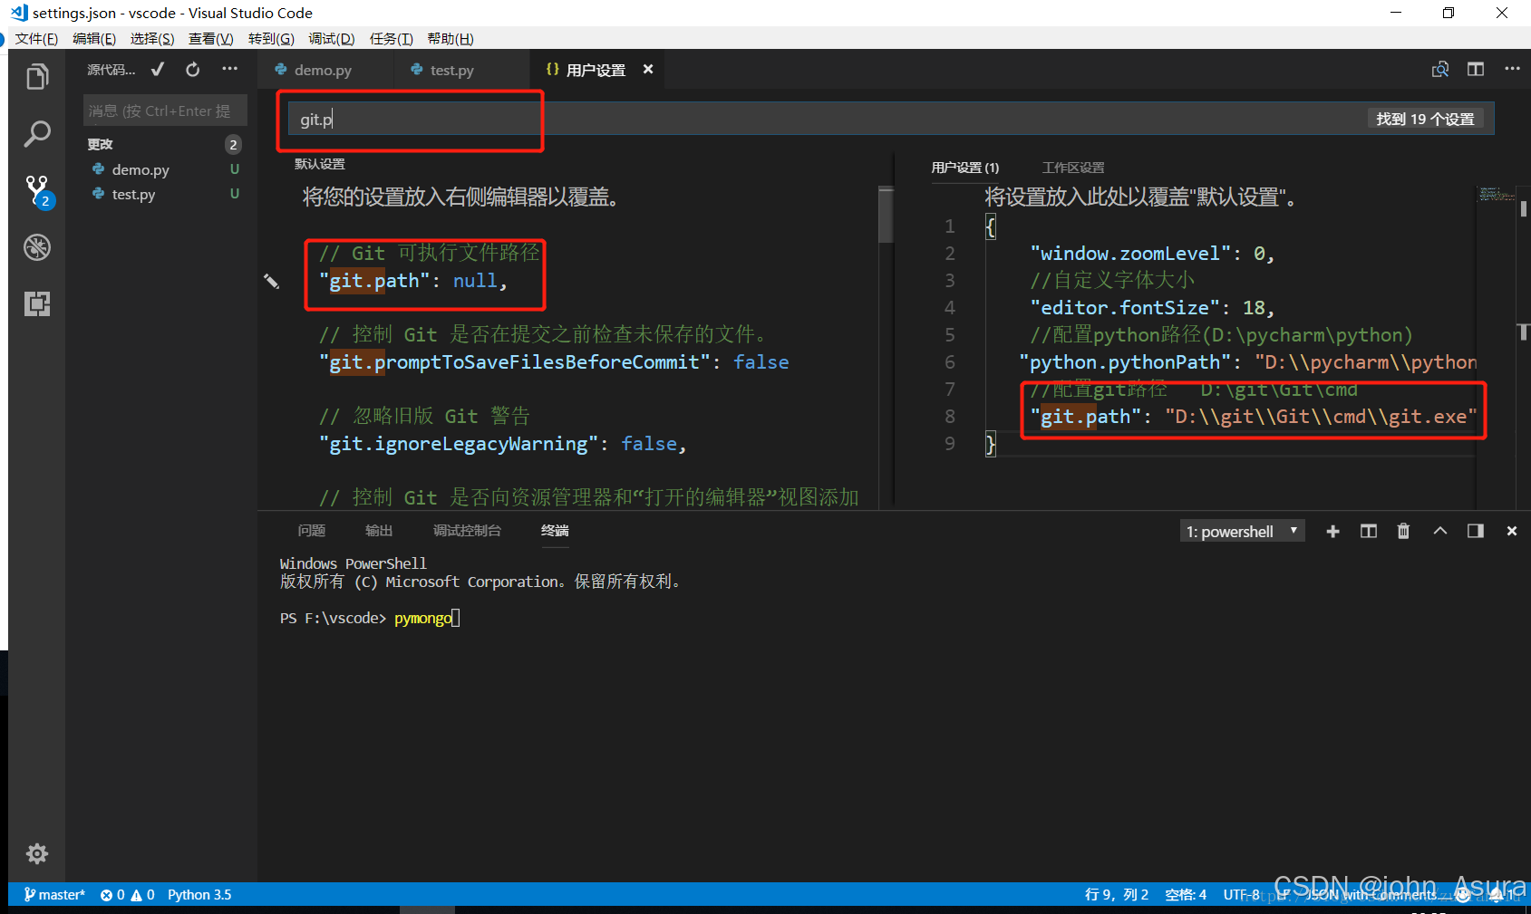1531x914 pixels.
Task: Click the commit message input box
Action: (165, 111)
